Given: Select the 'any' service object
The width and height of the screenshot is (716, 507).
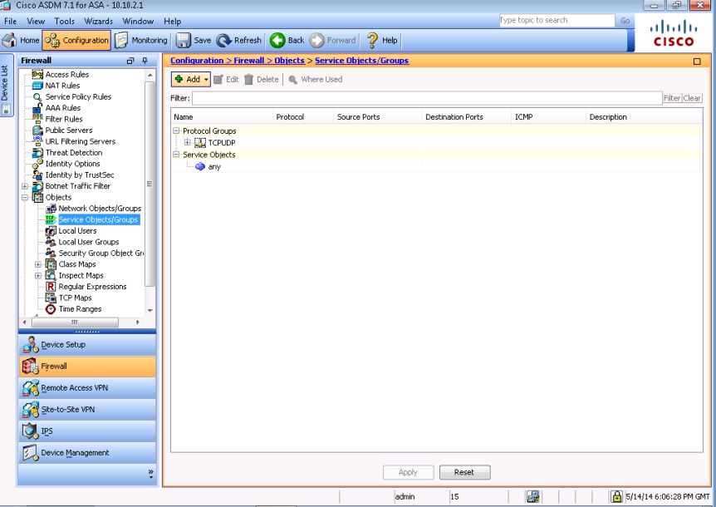Looking at the screenshot, I should pos(214,166).
